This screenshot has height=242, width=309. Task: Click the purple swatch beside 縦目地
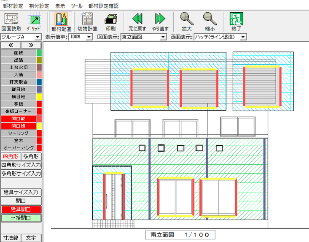tap(39, 89)
